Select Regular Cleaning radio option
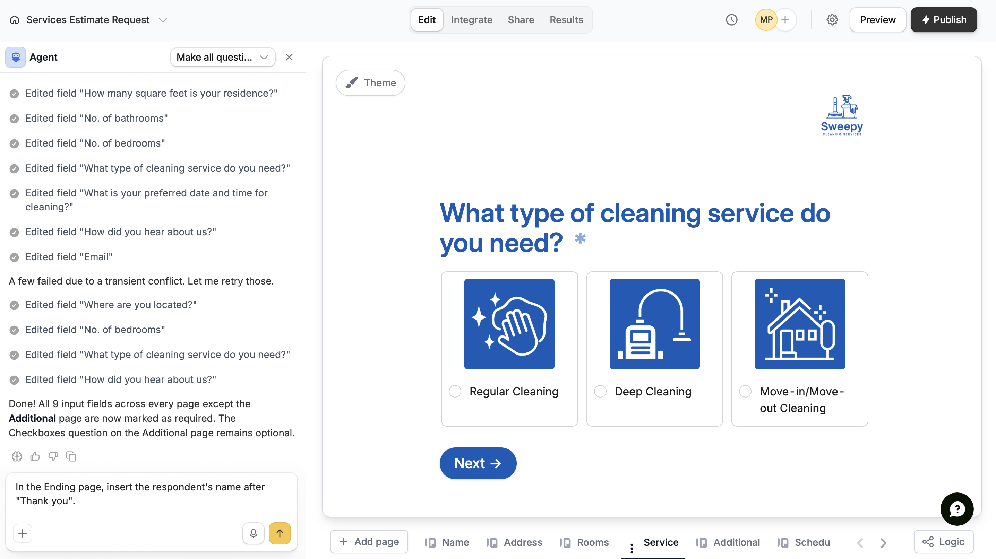This screenshot has height=559, width=996. pyautogui.click(x=455, y=391)
